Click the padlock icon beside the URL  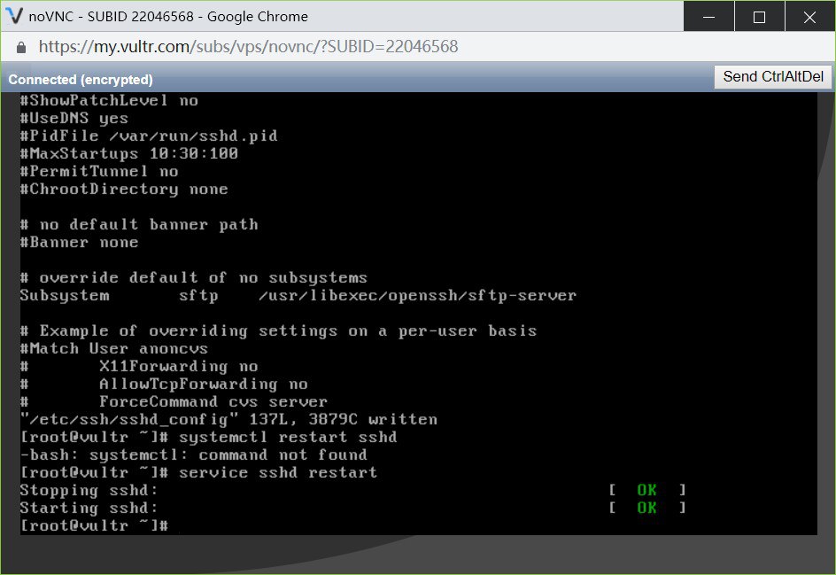pyautogui.click(x=21, y=47)
